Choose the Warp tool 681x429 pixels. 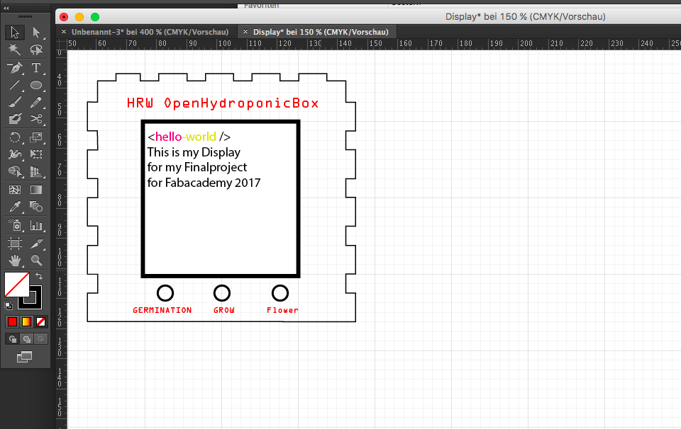point(14,154)
